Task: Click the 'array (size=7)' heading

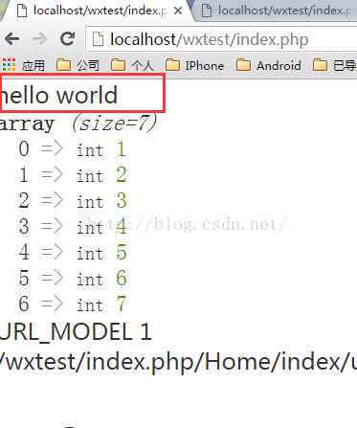Action: (x=78, y=124)
